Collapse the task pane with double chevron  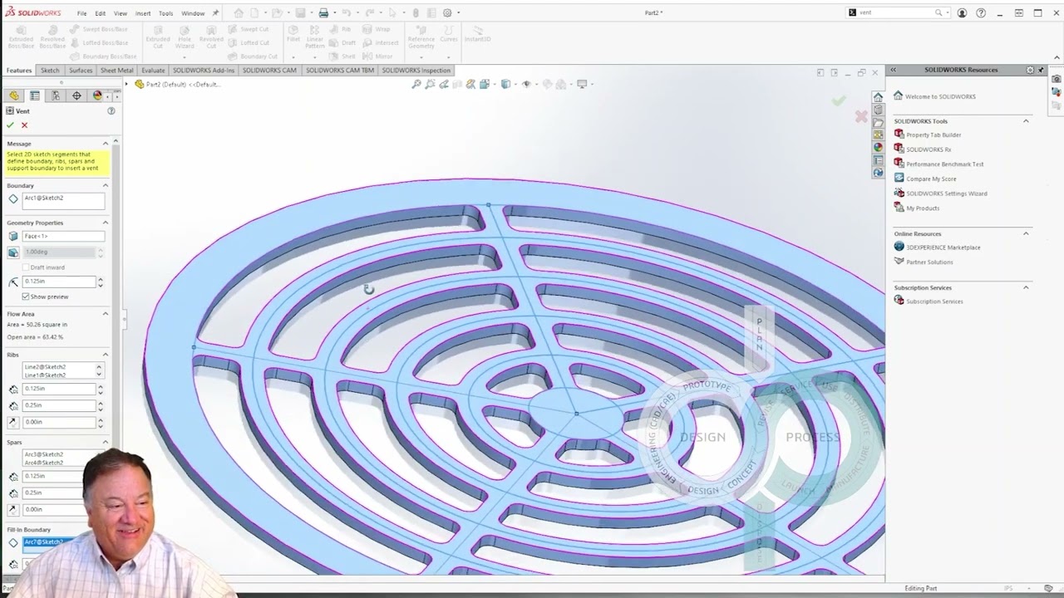pos(893,70)
